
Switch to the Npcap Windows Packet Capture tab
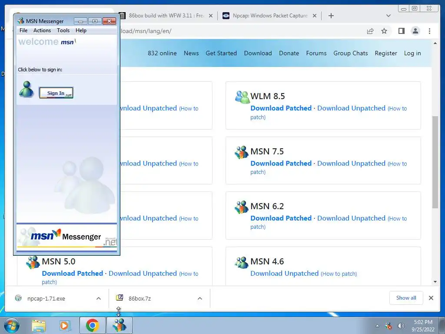[269, 16]
